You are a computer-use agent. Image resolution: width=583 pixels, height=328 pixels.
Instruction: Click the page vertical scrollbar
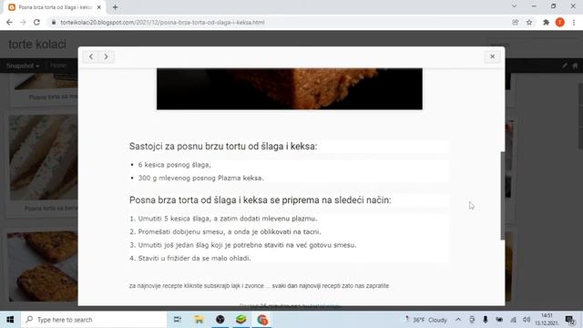[581, 116]
